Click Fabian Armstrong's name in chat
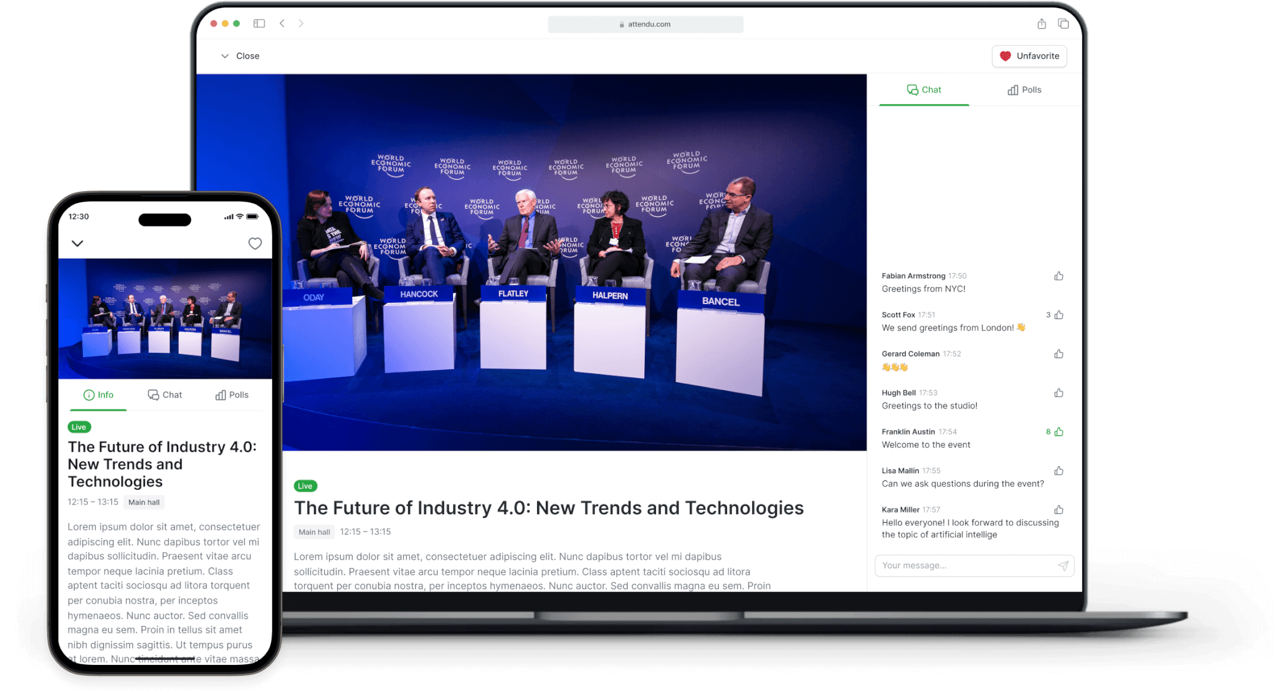Image resolution: width=1276 pixels, height=693 pixels. pos(913,276)
